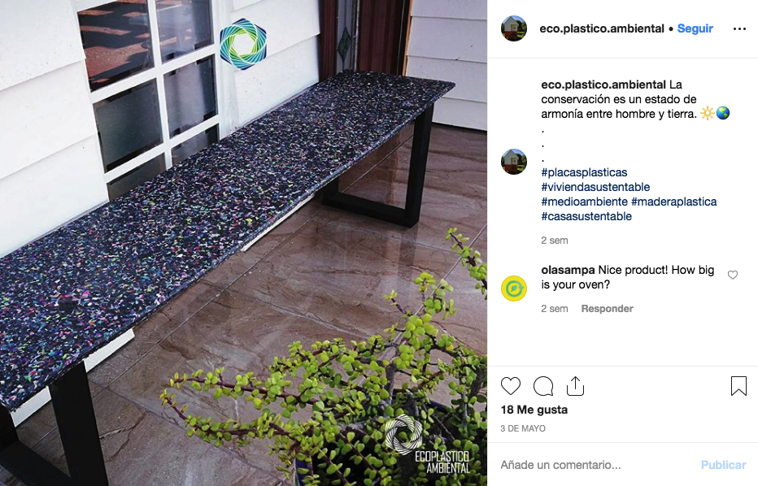758x486 pixels.
Task: Open the olasampa username link
Action: (x=568, y=270)
